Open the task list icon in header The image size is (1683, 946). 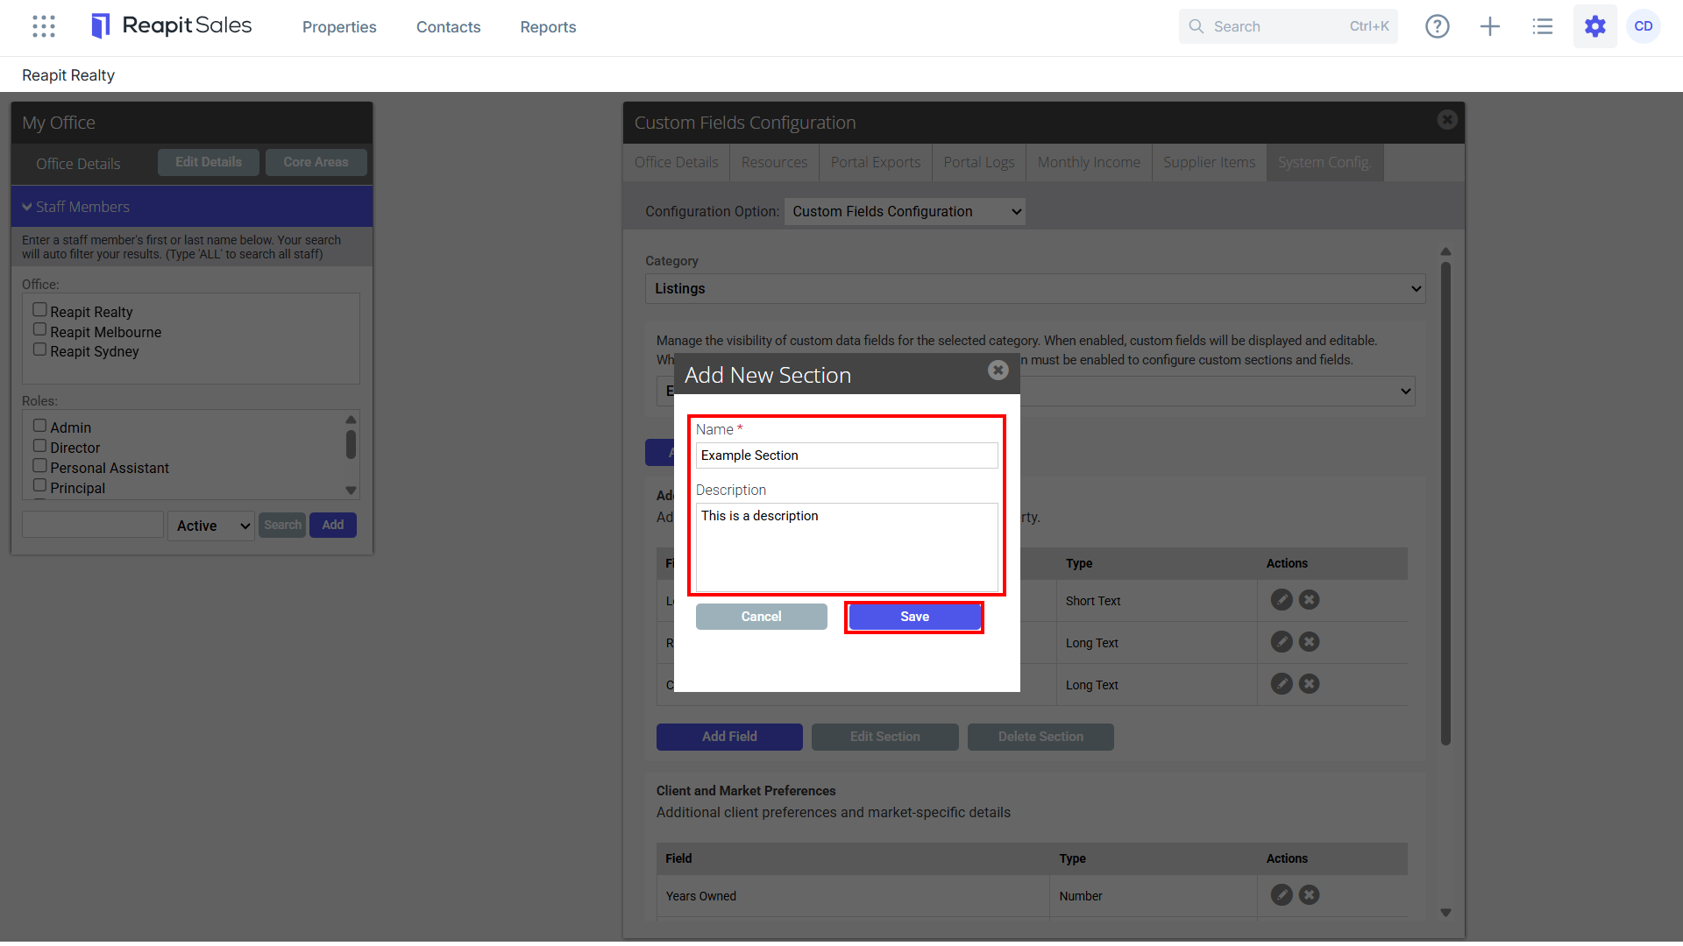click(1543, 26)
